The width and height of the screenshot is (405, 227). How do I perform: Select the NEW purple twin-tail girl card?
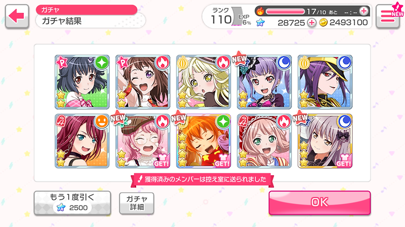pyautogui.click(x=264, y=82)
